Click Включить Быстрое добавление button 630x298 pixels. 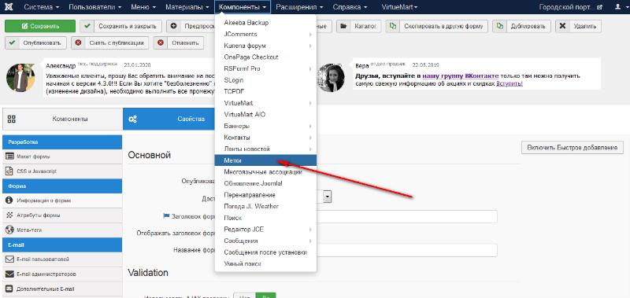[573, 147]
